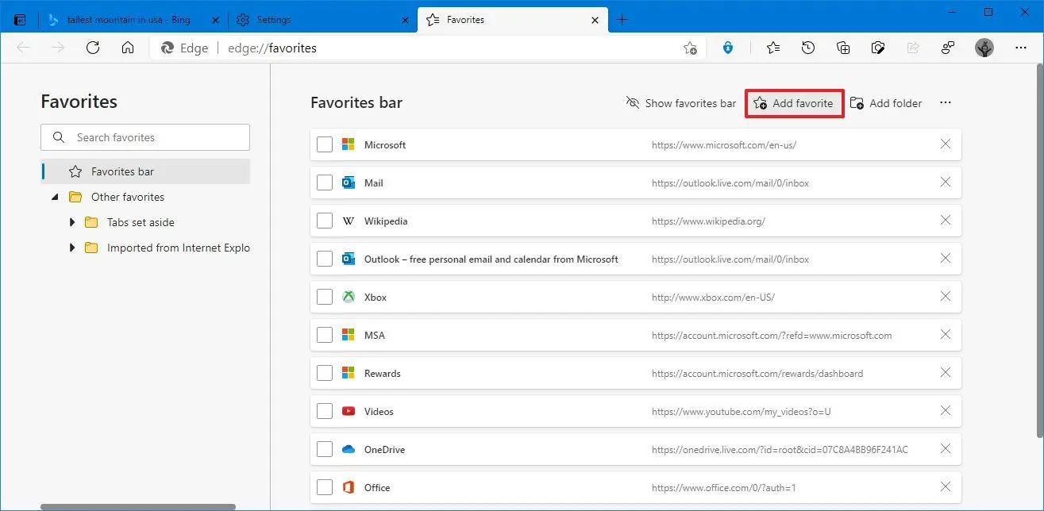The width and height of the screenshot is (1044, 511).
Task: Click the Microsoft logo icon in first row
Action: (x=348, y=144)
